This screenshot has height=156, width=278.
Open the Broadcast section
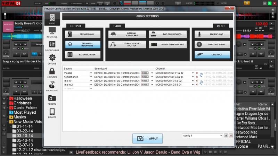point(52,86)
